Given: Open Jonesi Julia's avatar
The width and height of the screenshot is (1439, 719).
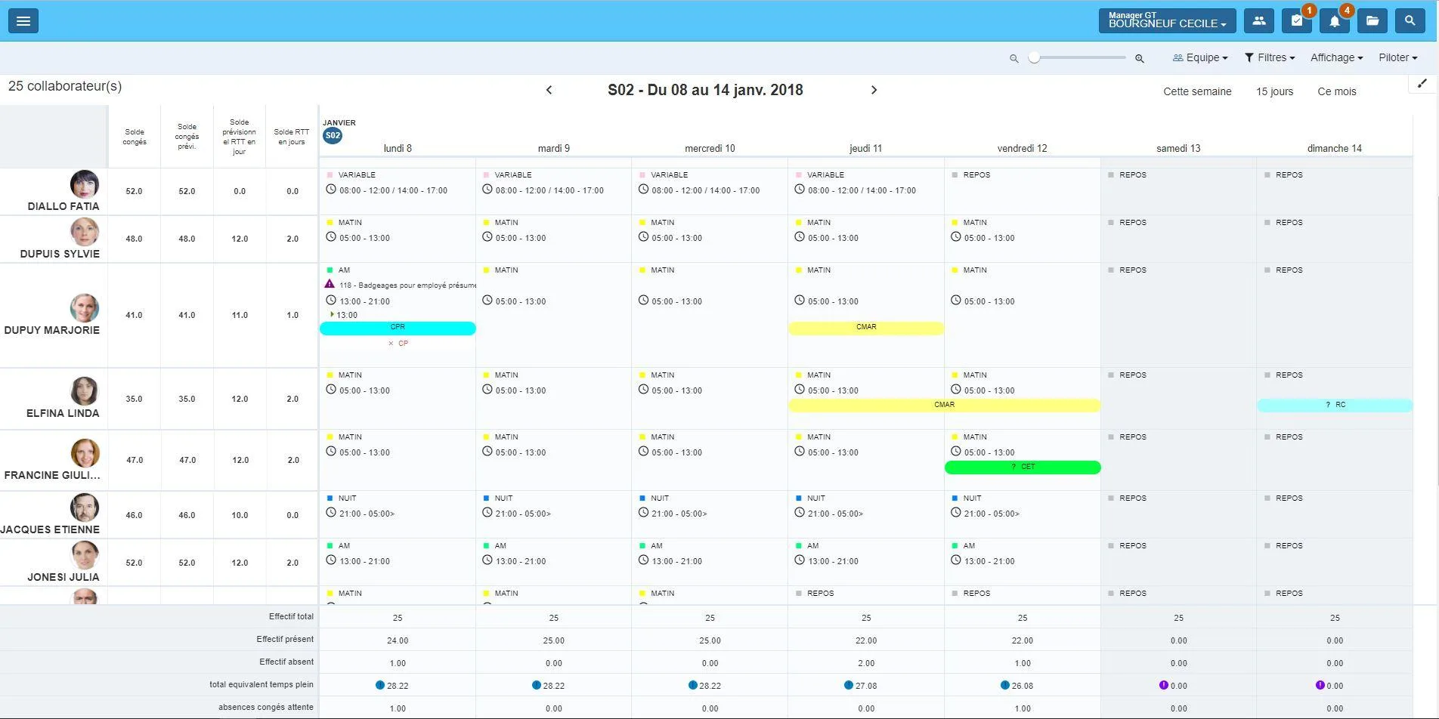Looking at the screenshot, I should 85,556.
